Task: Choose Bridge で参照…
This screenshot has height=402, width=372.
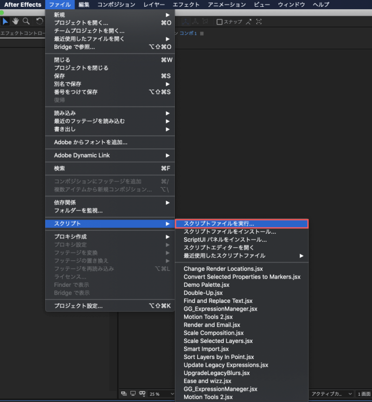Action: click(110, 47)
